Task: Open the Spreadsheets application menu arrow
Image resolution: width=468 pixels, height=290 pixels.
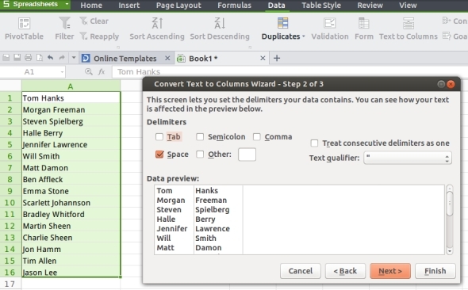Action: click(67, 4)
